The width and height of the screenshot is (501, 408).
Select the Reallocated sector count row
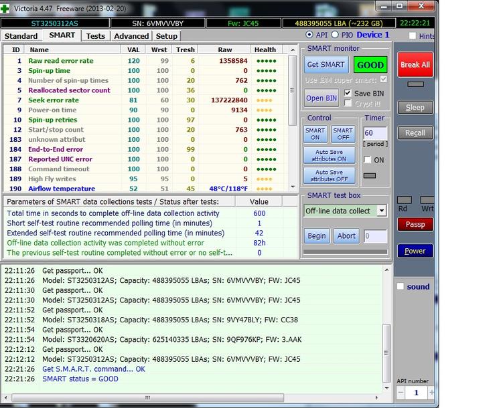click(x=145, y=90)
